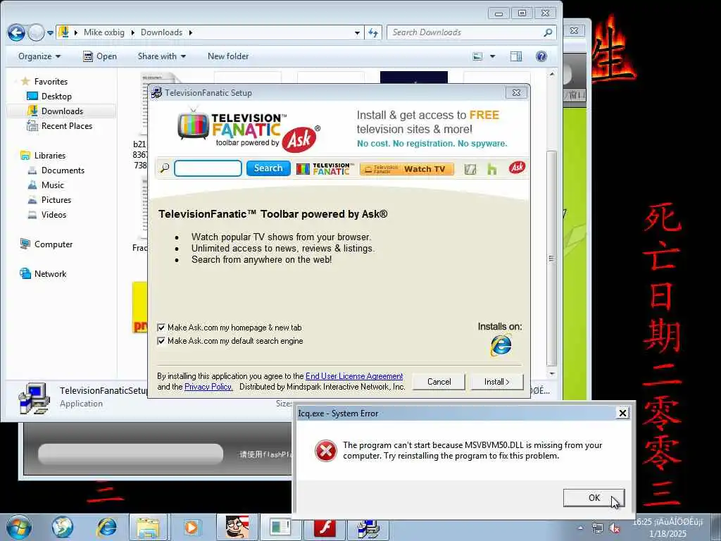Click the green h icon in toolbar preview
Screen dimensions: 721x541
pyautogui.click(x=492, y=169)
